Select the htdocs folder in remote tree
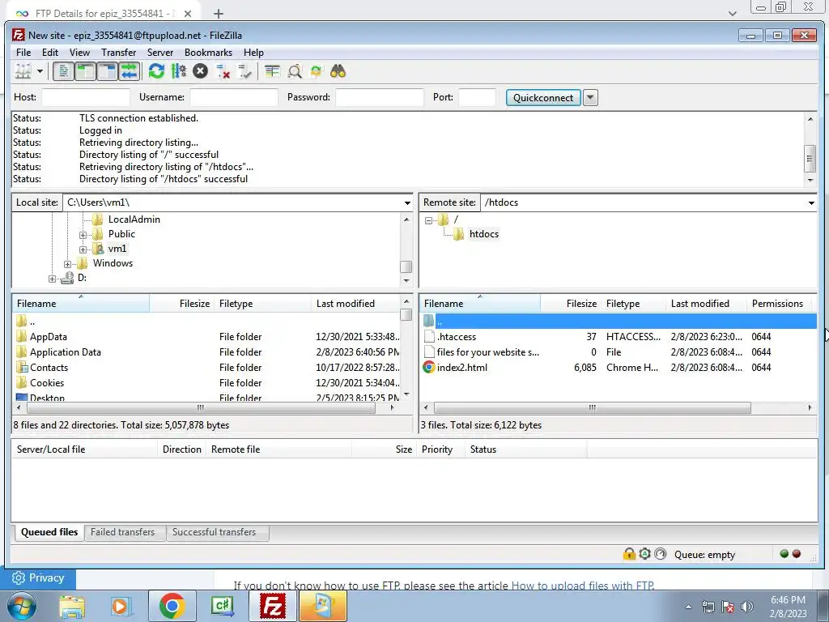Viewport: 829px width, 622px height. click(484, 234)
